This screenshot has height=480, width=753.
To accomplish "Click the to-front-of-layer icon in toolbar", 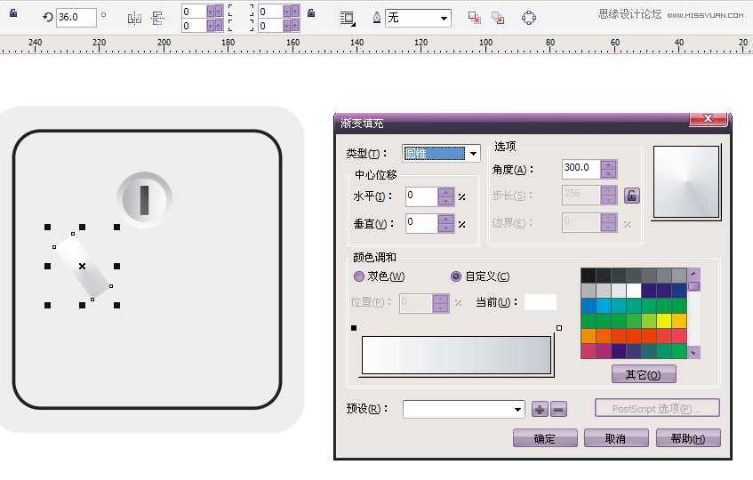I will click(475, 17).
